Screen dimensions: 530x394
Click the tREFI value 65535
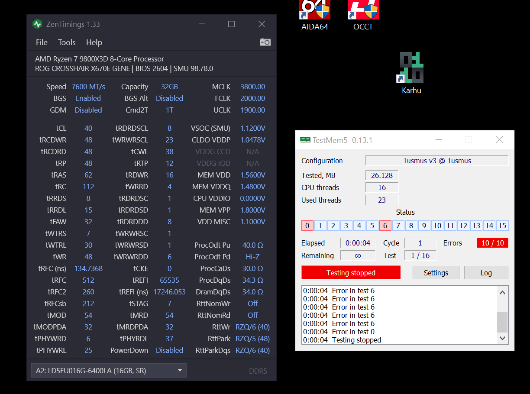click(169, 280)
